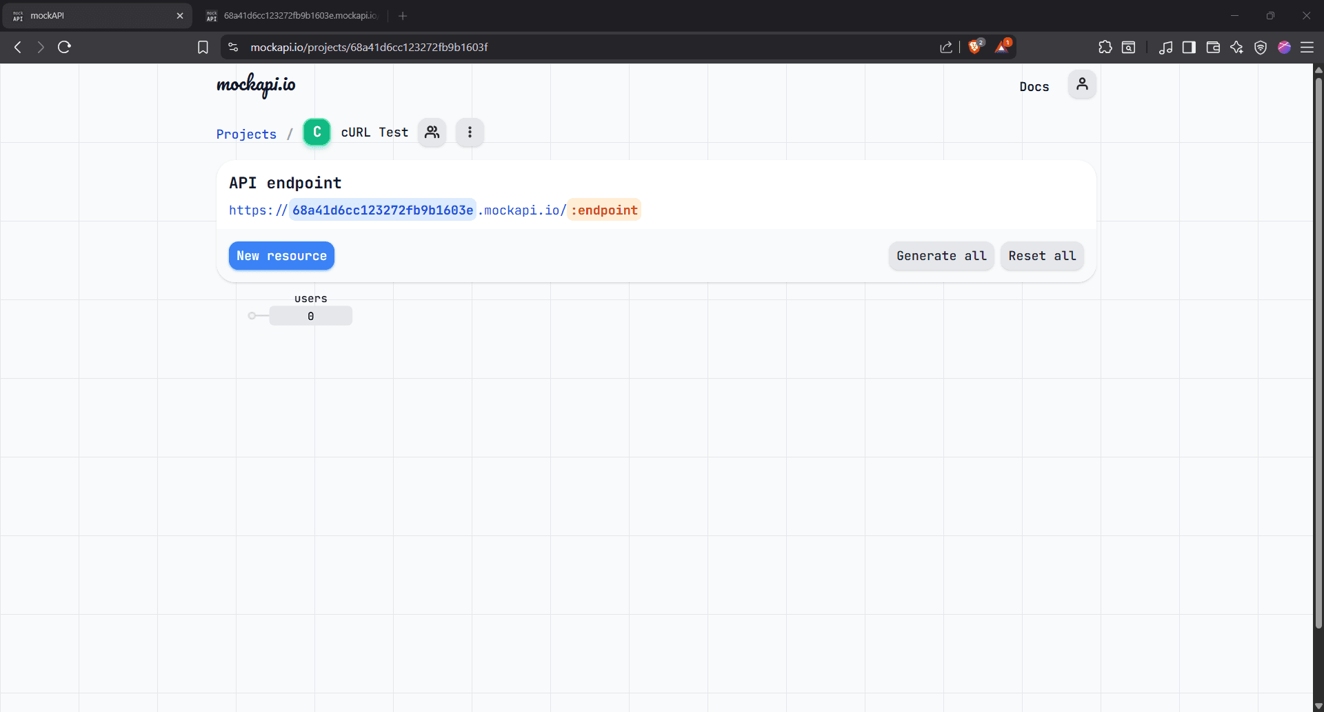Open the Brave hamburger main menu

pos(1307,47)
